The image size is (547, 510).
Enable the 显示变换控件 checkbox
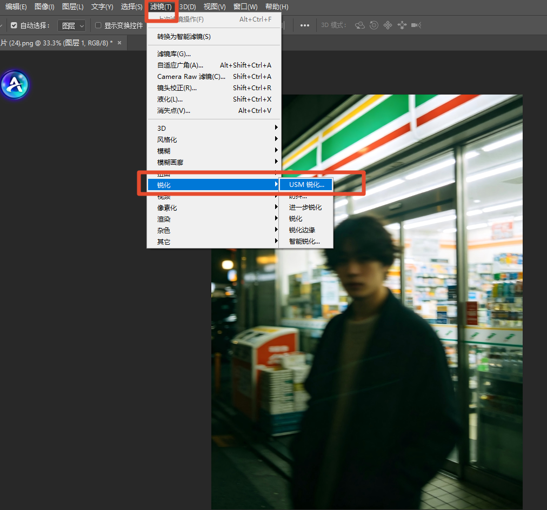pyautogui.click(x=98, y=25)
